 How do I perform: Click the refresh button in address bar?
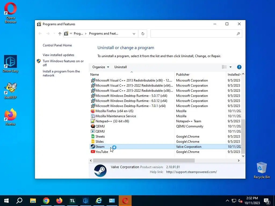tap(143, 34)
